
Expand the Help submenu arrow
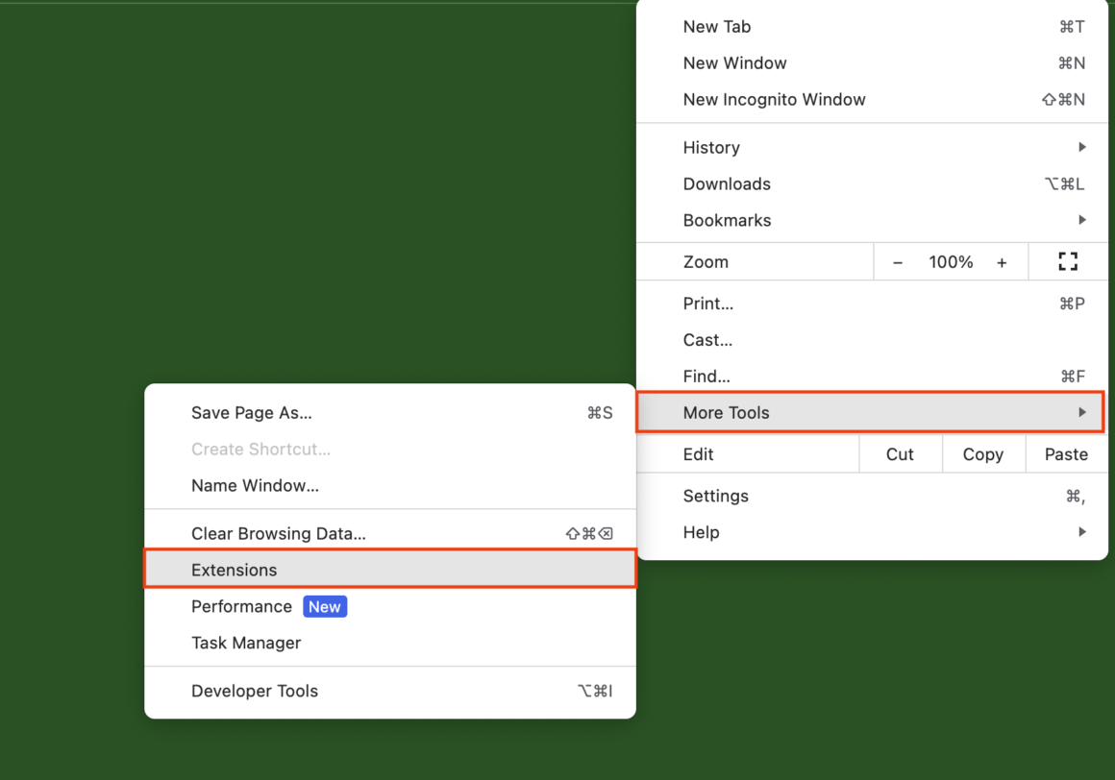(1081, 532)
